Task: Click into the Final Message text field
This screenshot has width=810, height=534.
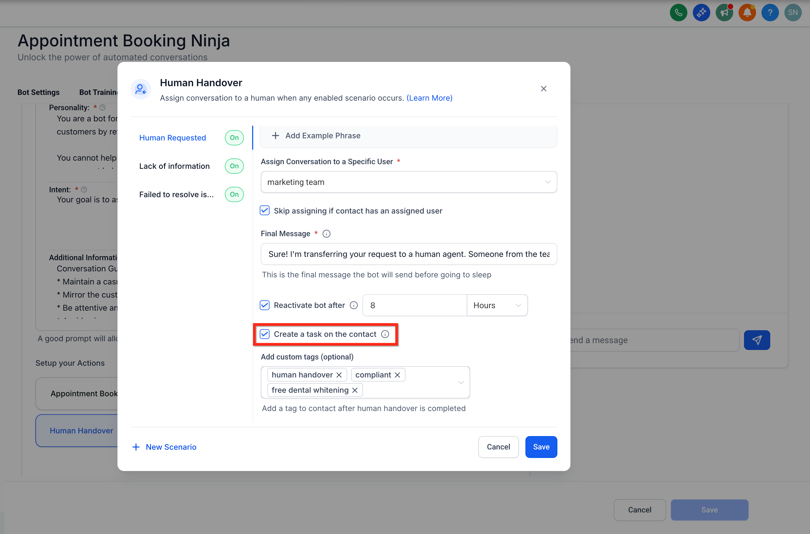Action: click(409, 254)
